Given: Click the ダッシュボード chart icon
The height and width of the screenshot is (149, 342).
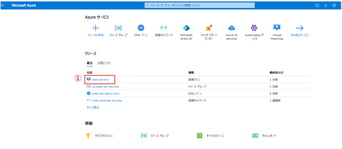Looking at the screenshot, I should (255, 136).
